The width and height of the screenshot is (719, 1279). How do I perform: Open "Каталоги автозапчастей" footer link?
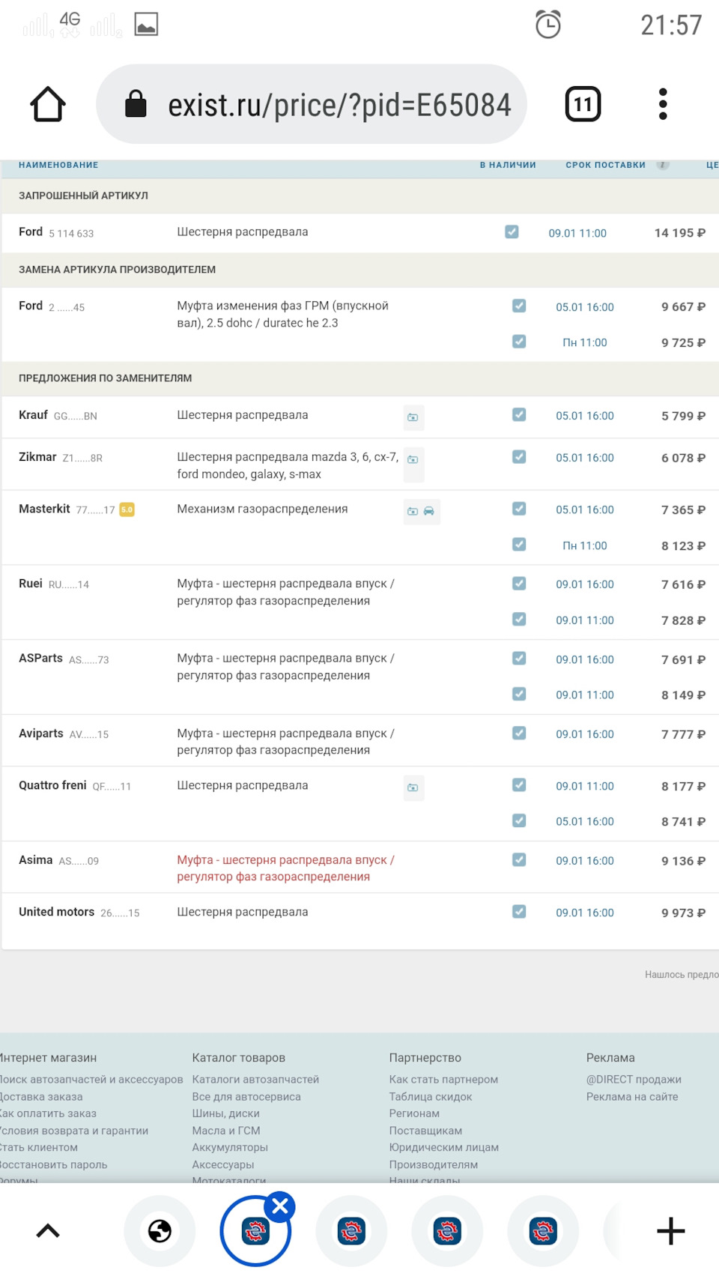[x=255, y=1080]
